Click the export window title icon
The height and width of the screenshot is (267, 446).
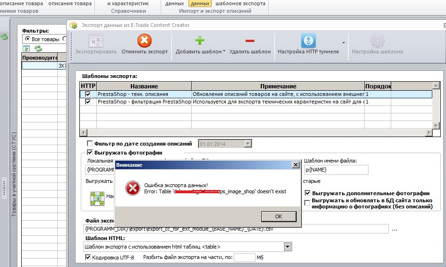73,26
